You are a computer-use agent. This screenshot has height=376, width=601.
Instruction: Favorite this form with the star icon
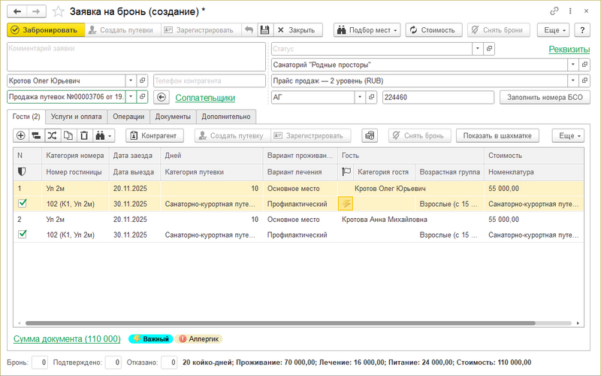56,11
